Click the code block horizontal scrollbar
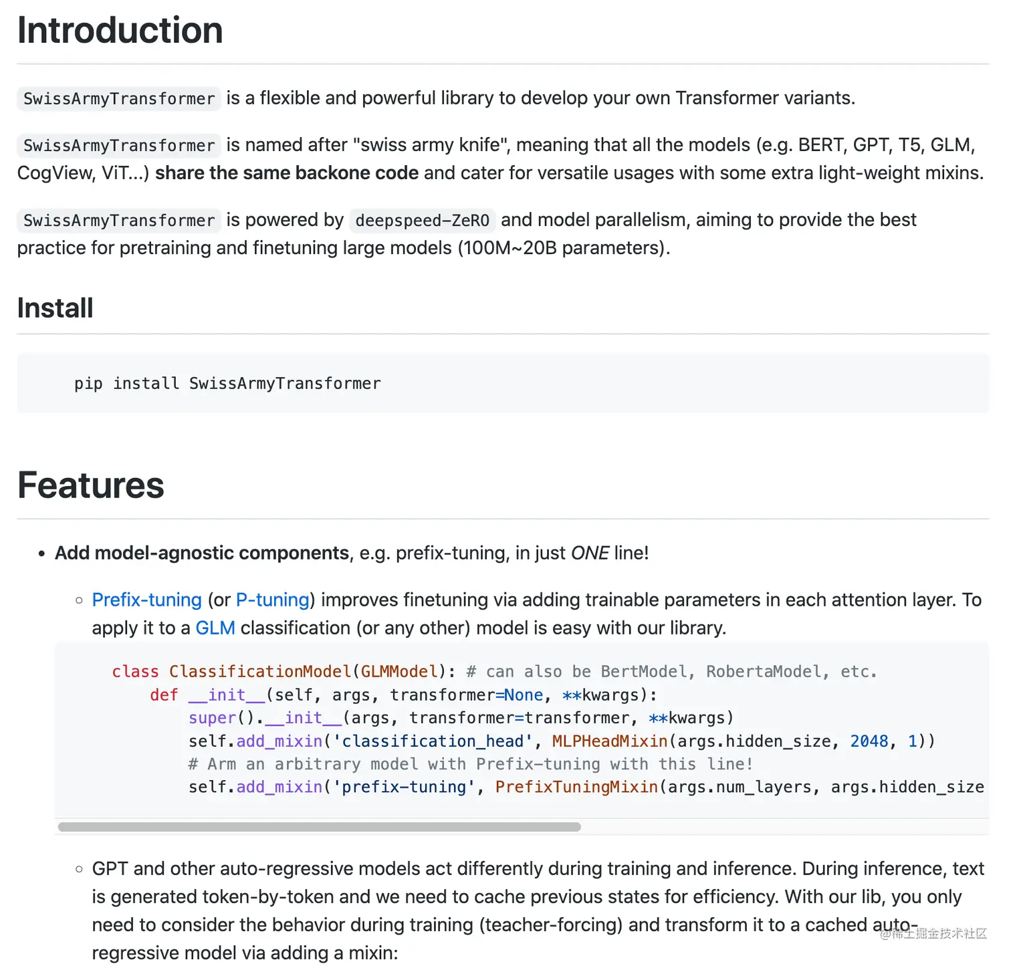 [x=320, y=827]
